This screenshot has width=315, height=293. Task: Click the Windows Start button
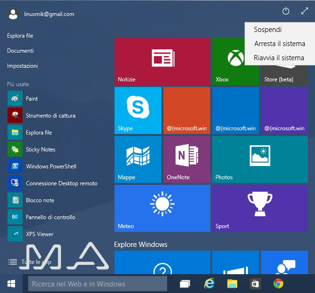(11, 284)
